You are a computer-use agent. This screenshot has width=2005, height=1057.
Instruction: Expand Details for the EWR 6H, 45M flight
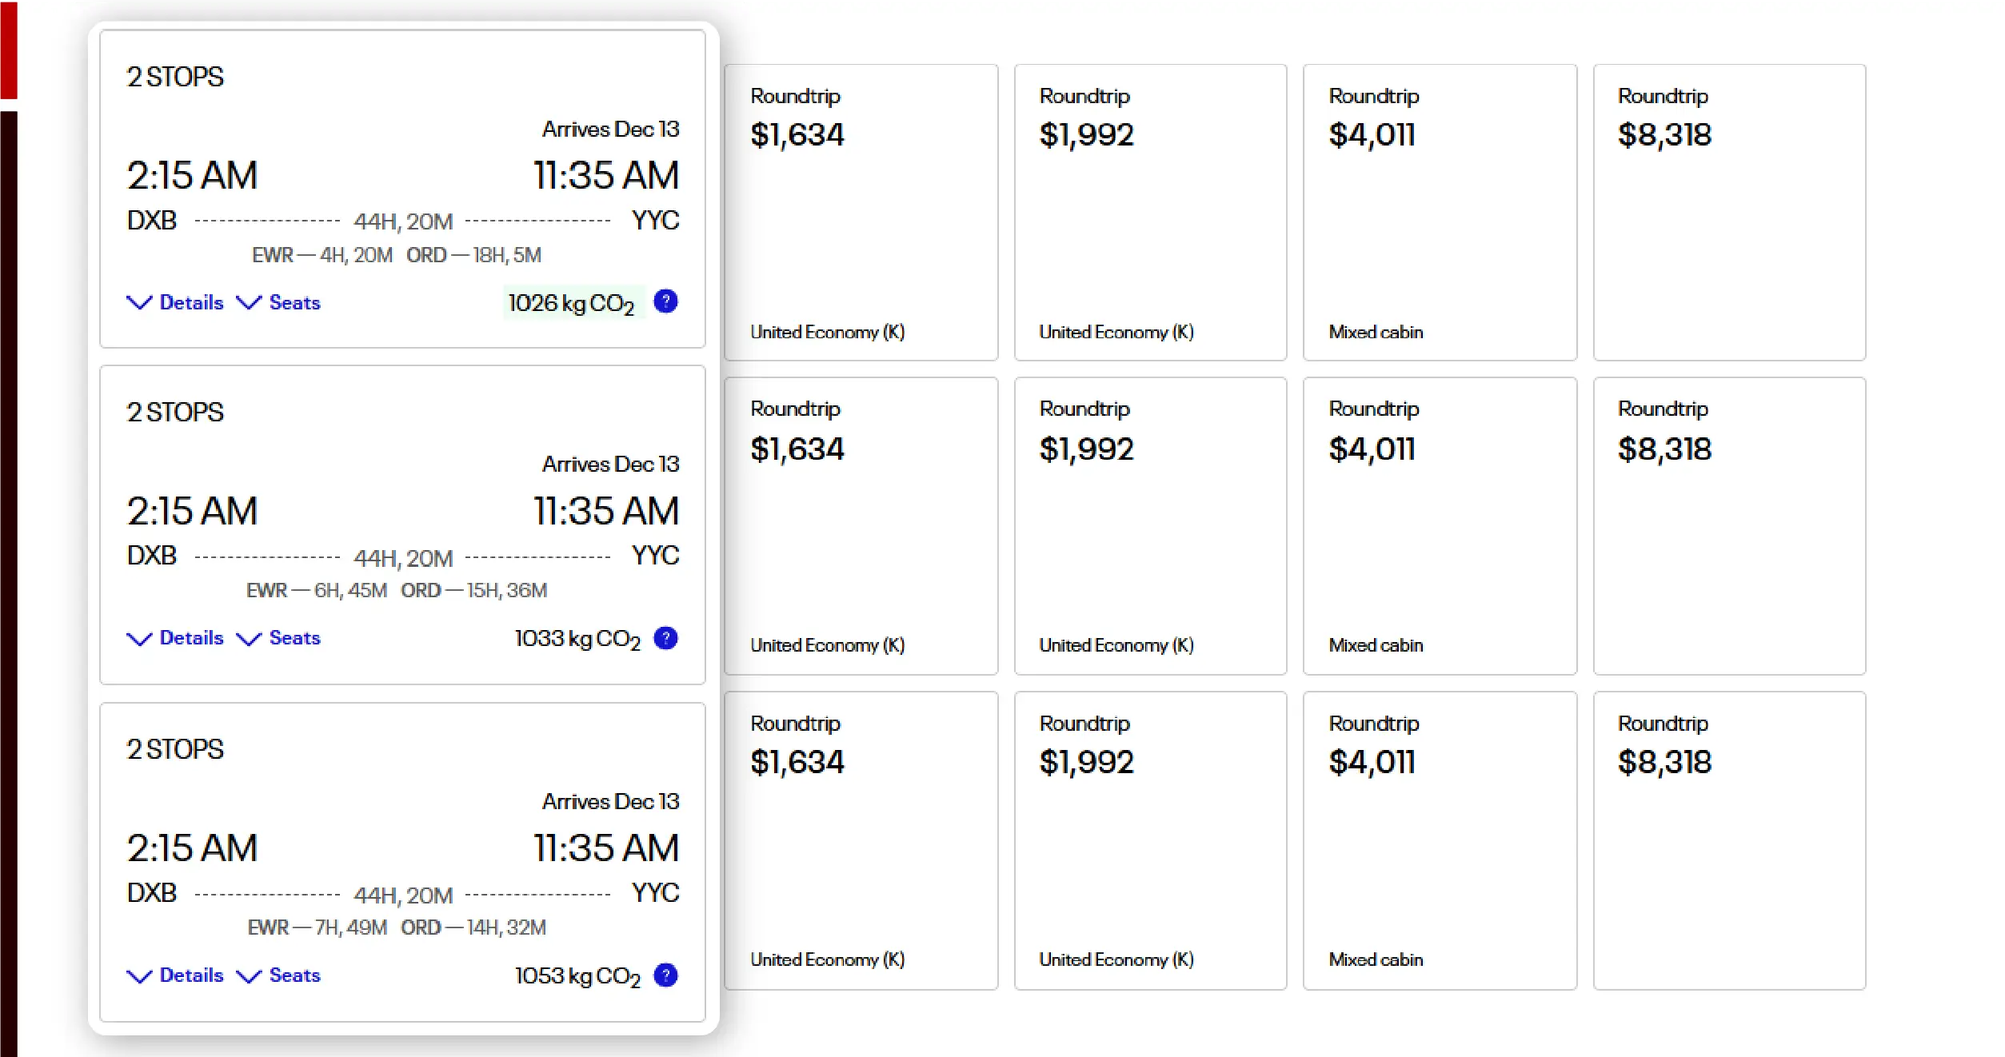[176, 638]
